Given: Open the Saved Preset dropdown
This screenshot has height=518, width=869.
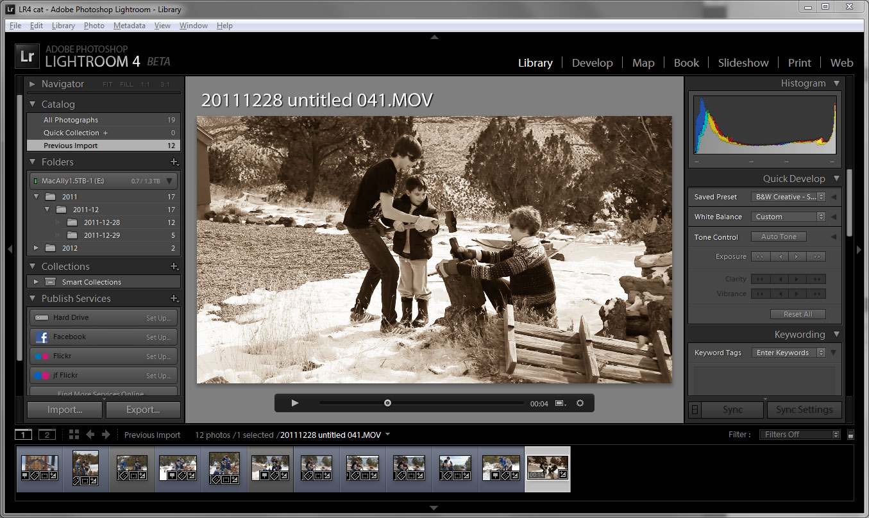Looking at the screenshot, I should click(788, 197).
